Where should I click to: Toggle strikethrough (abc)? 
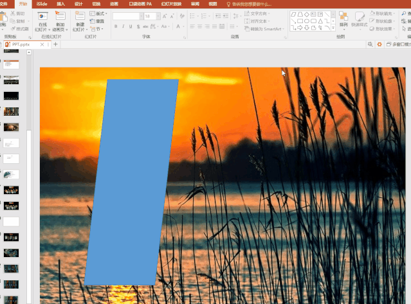pos(145,26)
